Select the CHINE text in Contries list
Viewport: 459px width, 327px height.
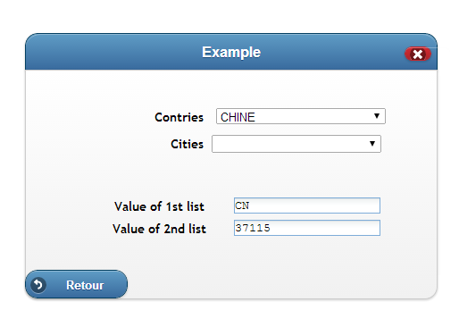click(x=238, y=117)
